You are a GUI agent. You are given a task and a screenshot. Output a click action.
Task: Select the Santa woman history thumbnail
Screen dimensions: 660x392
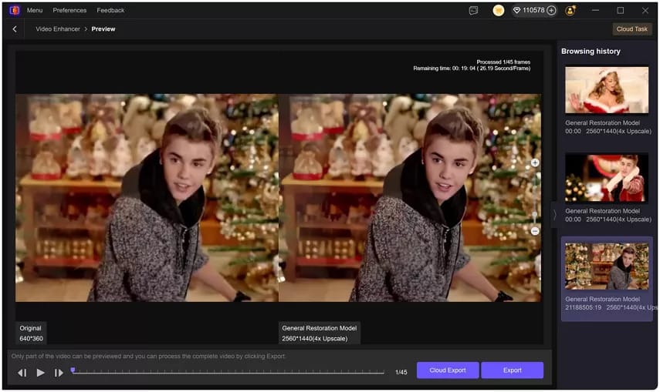click(x=607, y=89)
